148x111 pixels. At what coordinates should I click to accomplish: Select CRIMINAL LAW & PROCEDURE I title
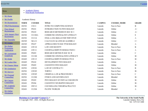(59, 74)
